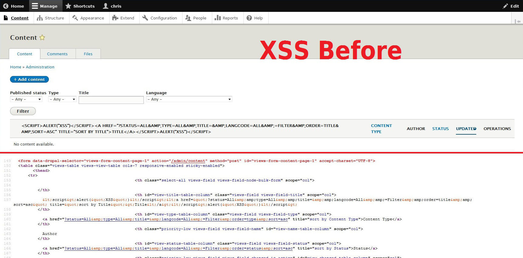Click the People icon
Image resolution: width=523 pixels, height=258 pixels.
pyautogui.click(x=188, y=18)
